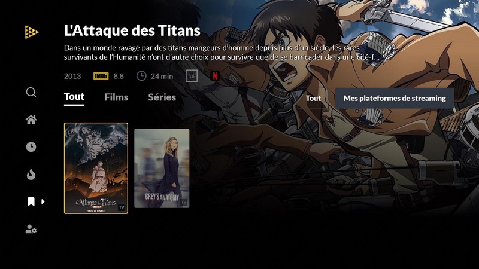Toggle Mes plateformes de streaming filter
479x269 pixels.
point(395,98)
